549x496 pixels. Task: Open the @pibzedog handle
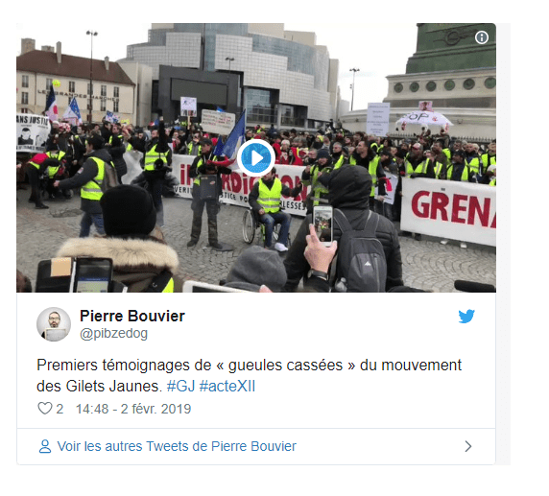pyautogui.click(x=113, y=333)
